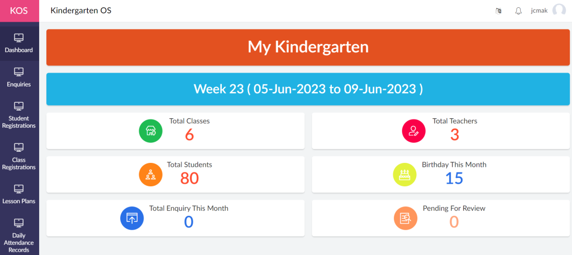Click the Week 23 date range banner
Screen dimensions: 572x255
(308, 89)
